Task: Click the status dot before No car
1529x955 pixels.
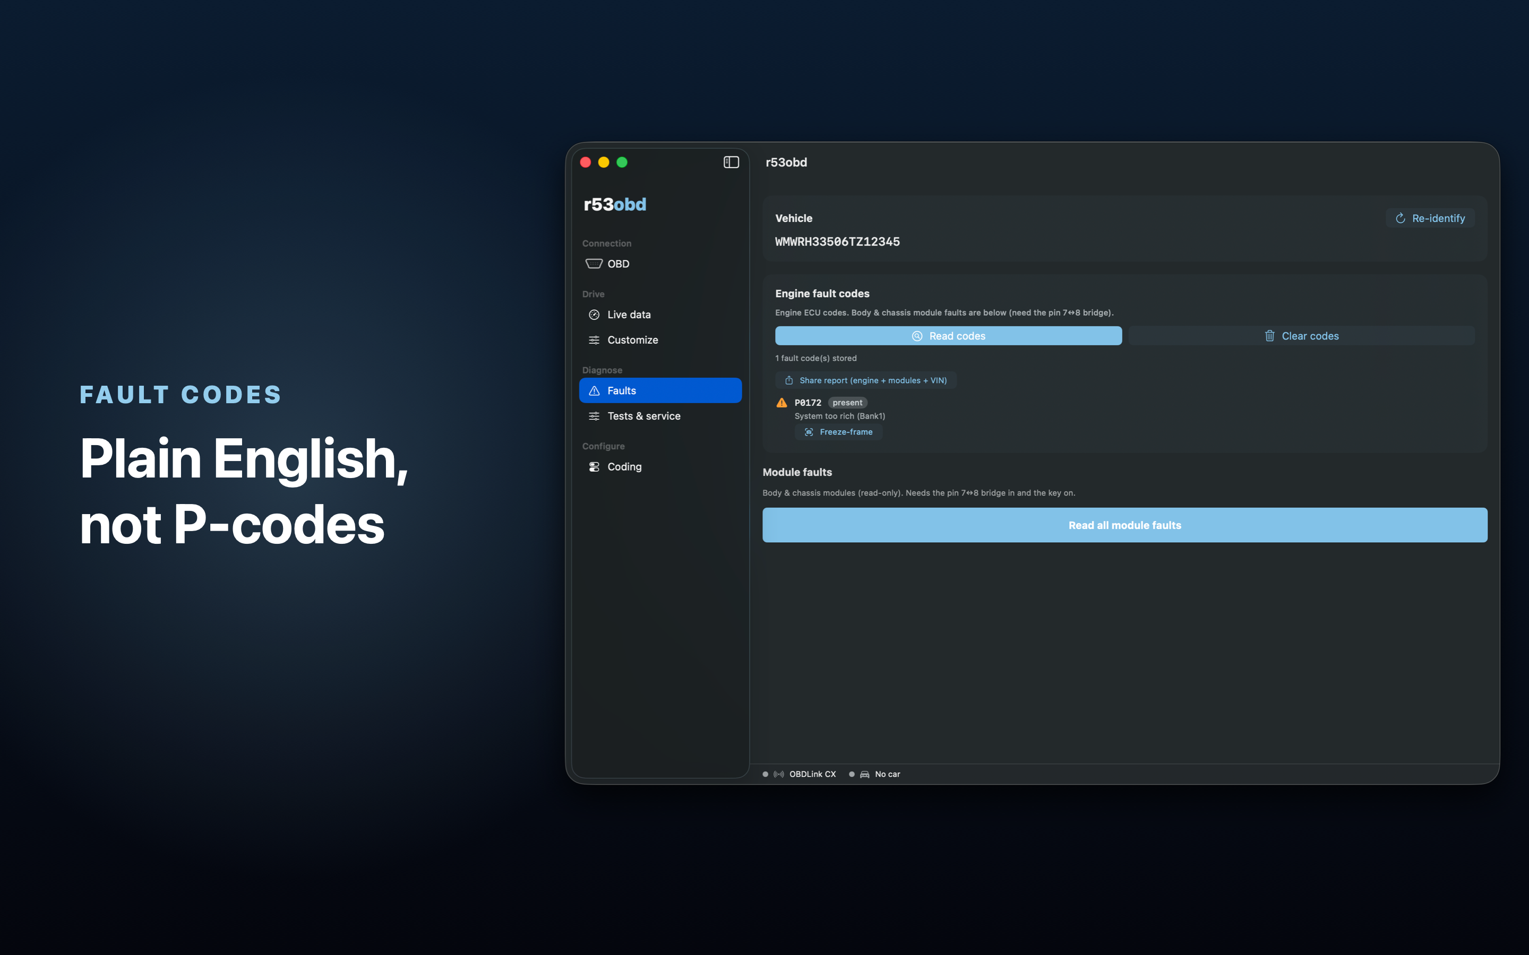Action: [x=852, y=775]
